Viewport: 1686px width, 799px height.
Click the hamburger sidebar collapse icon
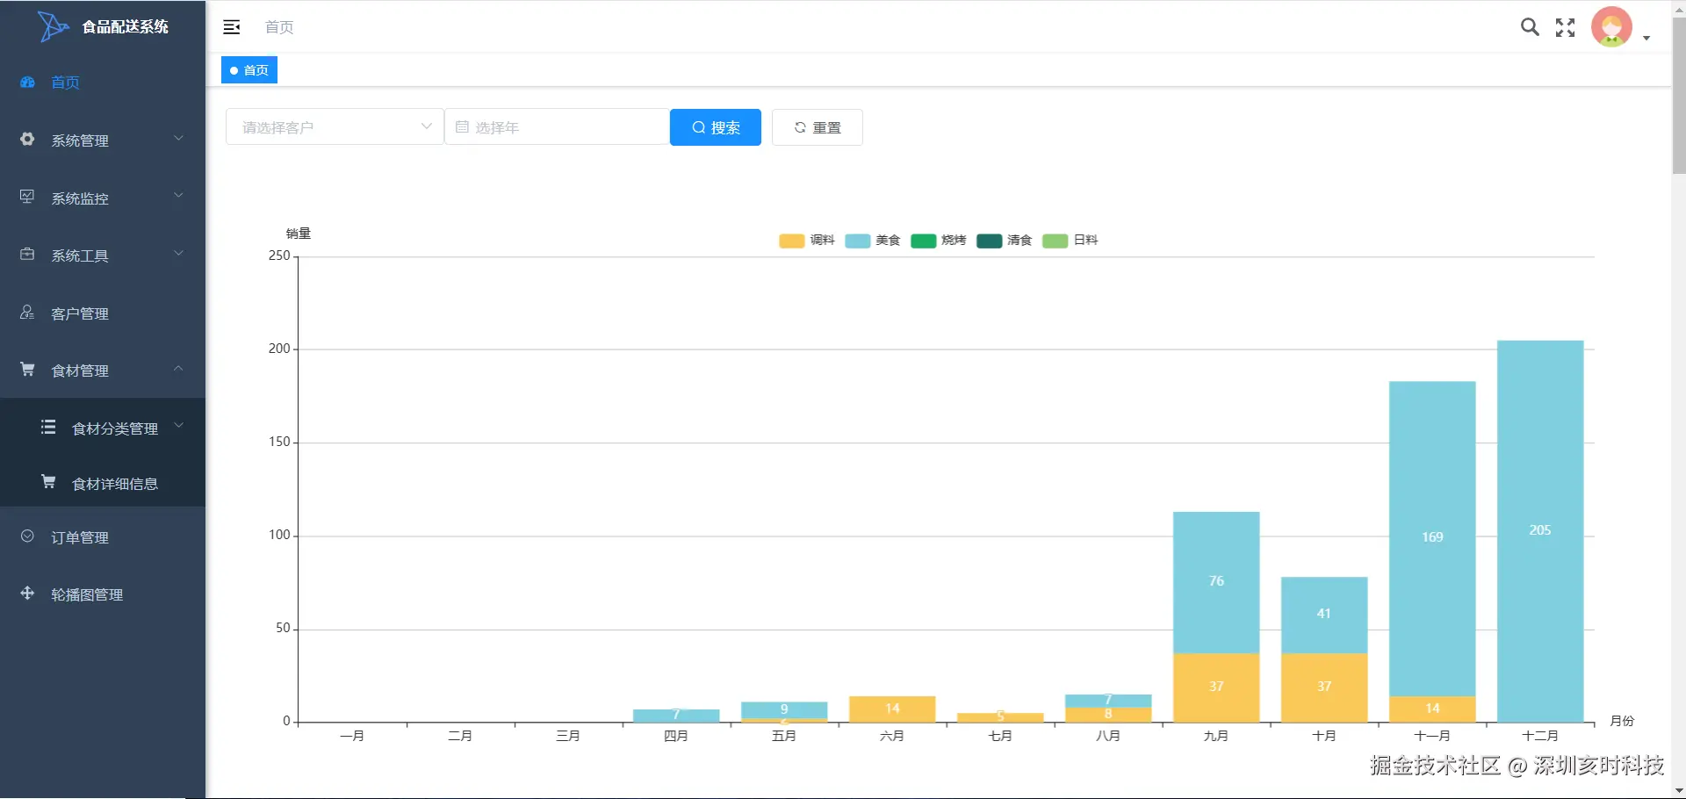232,27
